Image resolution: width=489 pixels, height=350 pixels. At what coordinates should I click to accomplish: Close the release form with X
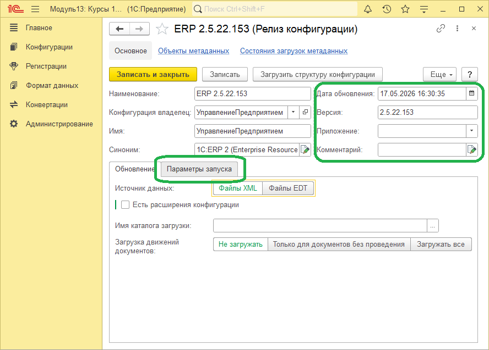[x=474, y=29]
